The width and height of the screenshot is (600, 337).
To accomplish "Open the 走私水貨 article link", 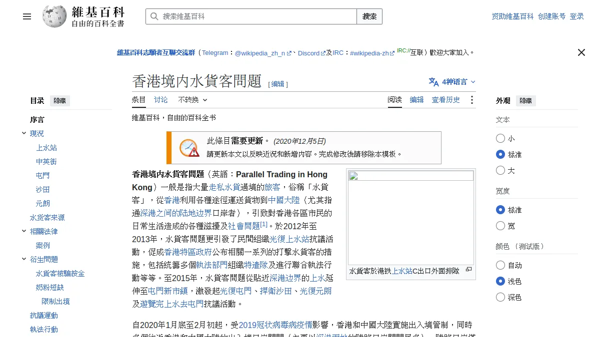I will [x=224, y=187].
